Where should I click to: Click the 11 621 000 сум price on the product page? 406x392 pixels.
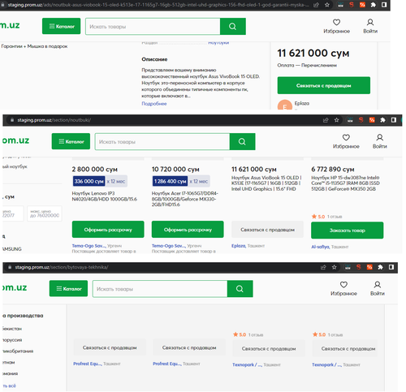pos(313,53)
